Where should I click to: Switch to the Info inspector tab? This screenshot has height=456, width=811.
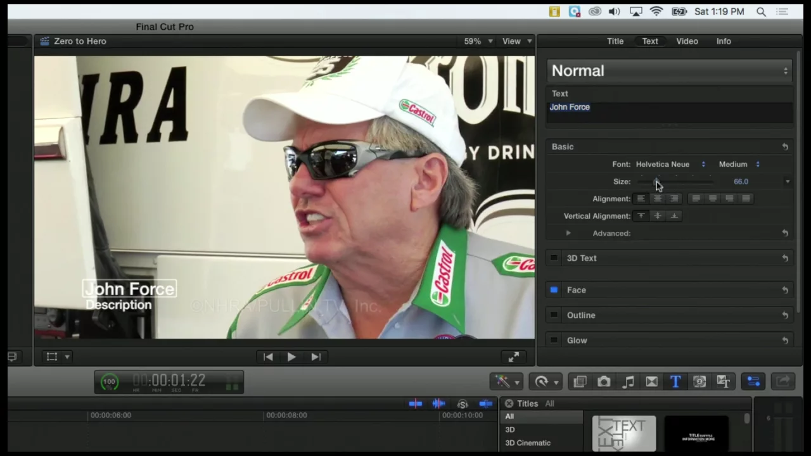click(724, 41)
